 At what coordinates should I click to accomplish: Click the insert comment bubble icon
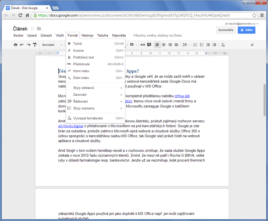point(149,45)
